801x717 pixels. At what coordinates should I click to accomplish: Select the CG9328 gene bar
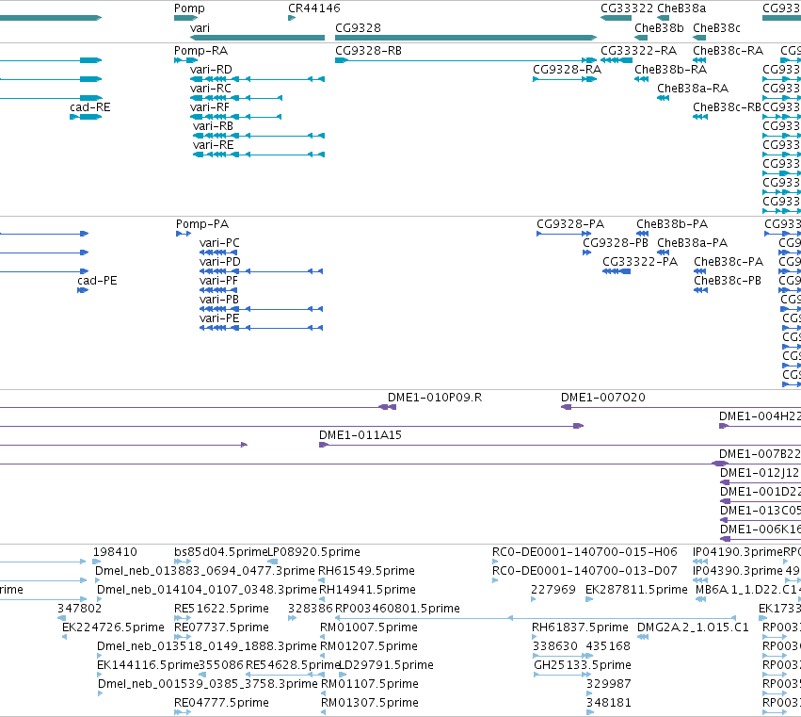(x=466, y=38)
